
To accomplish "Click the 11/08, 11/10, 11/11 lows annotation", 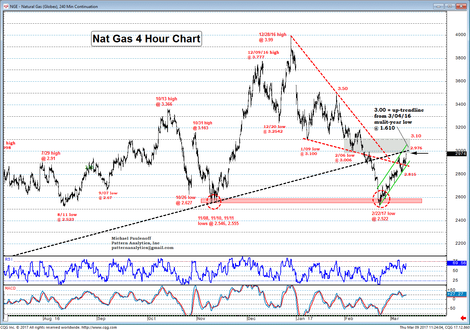I will [218, 221].
